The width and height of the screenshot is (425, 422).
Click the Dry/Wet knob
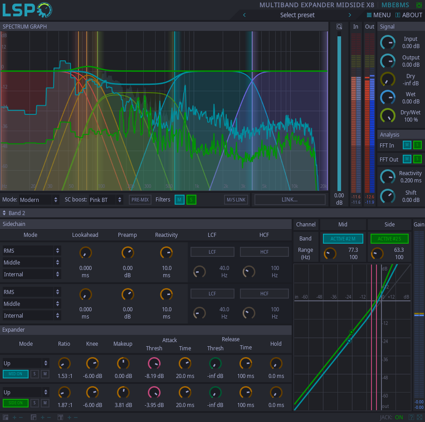(387, 116)
